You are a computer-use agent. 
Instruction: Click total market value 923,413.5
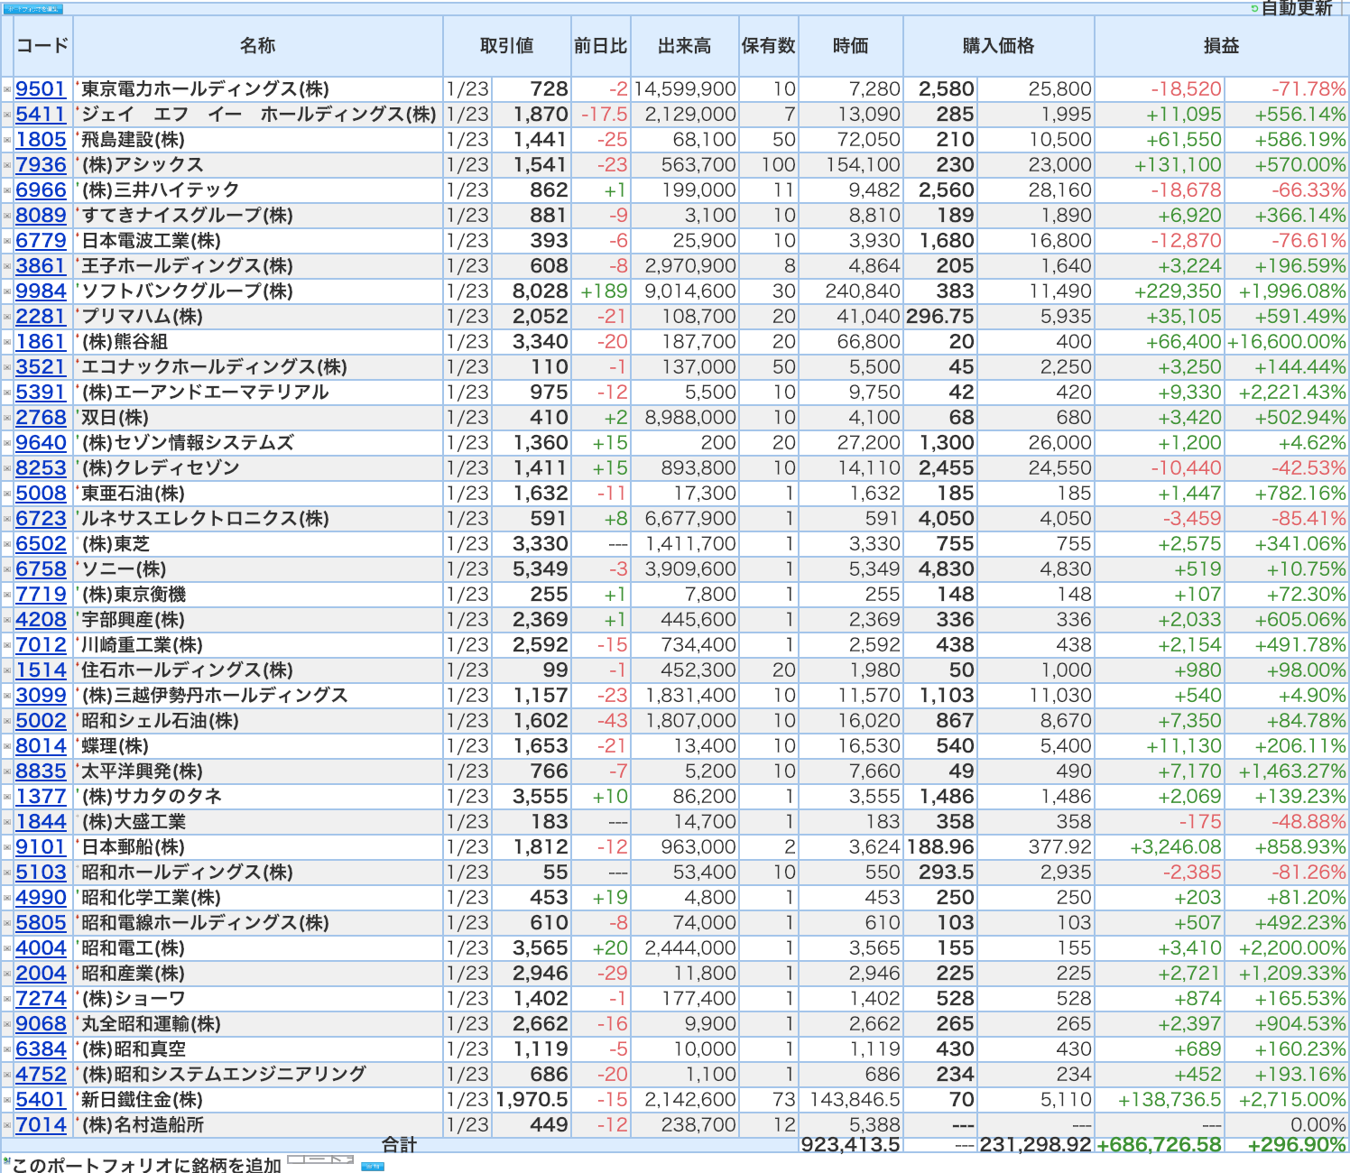click(850, 1145)
